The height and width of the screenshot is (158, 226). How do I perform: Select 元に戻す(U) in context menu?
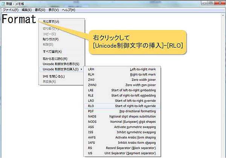(51, 21)
